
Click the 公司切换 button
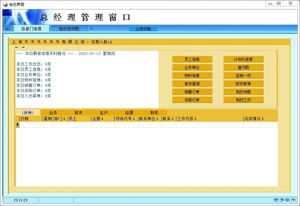tap(143, 28)
